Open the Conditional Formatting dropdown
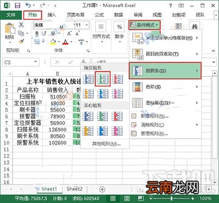This screenshot has width=219, height=203. 145,25
